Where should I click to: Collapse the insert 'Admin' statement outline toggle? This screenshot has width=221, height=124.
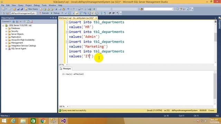point(67,32)
